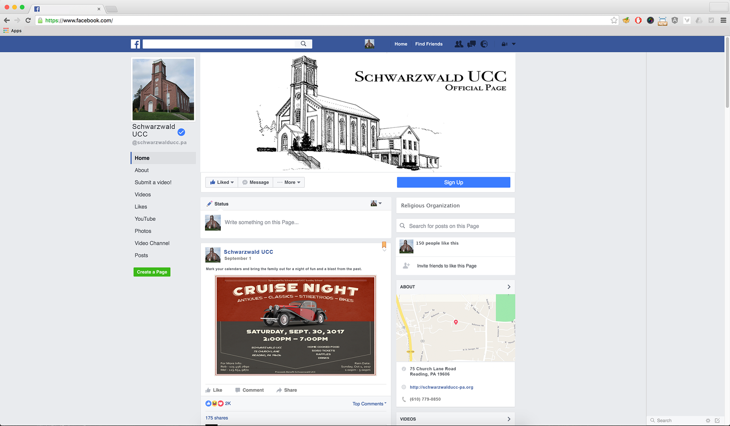
Task: Click the Facebook logo icon
Action: [x=135, y=44]
